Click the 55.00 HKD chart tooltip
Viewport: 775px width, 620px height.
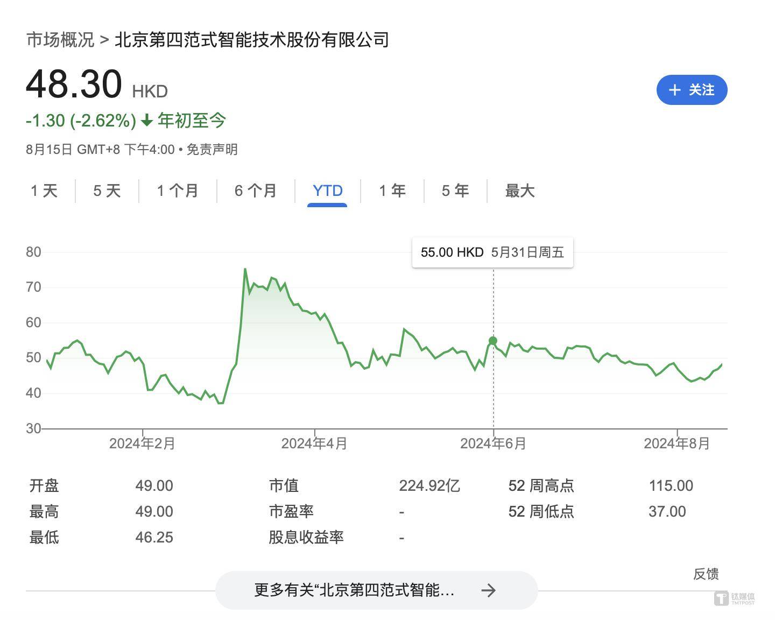[x=492, y=252]
